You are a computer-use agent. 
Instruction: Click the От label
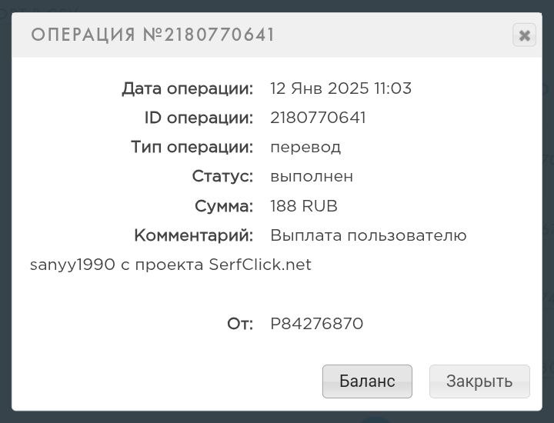pos(240,324)
